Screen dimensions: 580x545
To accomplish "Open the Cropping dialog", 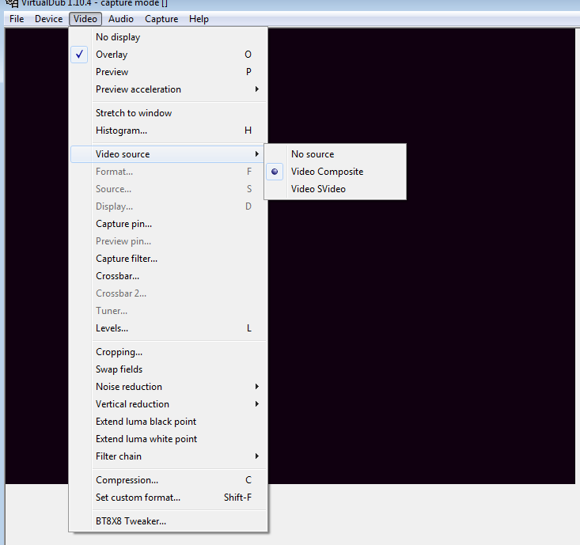I will tap(169, 352).
